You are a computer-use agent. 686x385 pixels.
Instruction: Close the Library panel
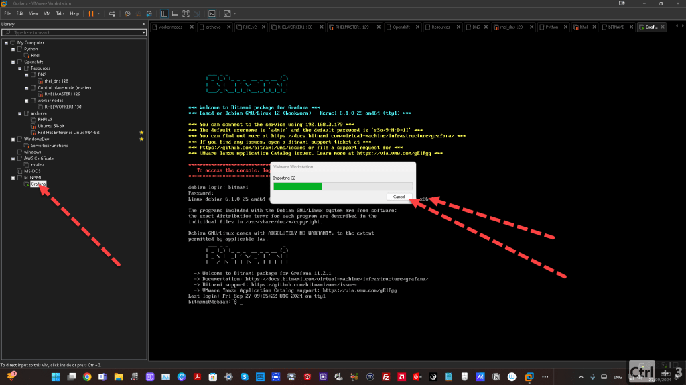click(143, 24)
